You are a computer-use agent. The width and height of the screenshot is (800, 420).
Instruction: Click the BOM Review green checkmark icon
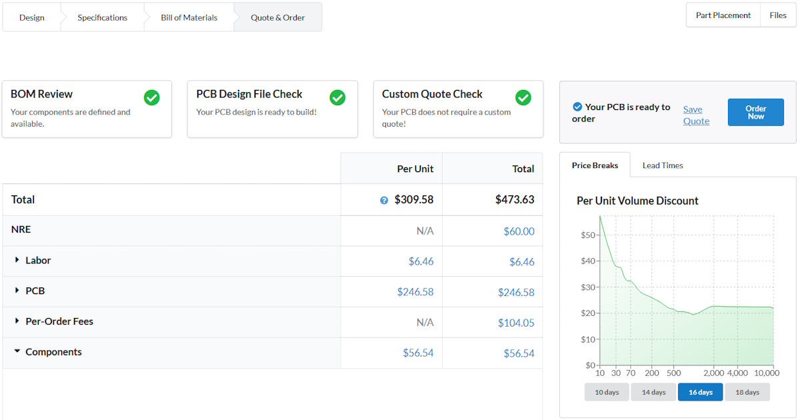click(x=152, y=98)
